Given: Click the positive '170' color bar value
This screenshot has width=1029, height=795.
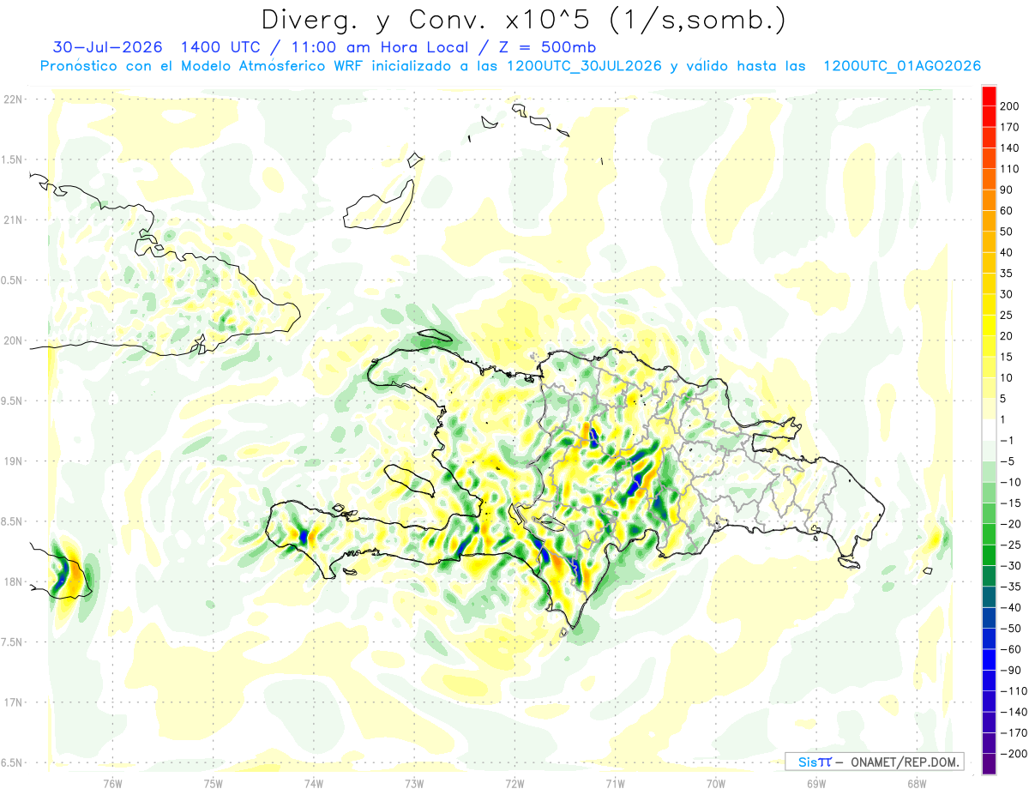Looking at the screenshot, I should (1010, 127).
